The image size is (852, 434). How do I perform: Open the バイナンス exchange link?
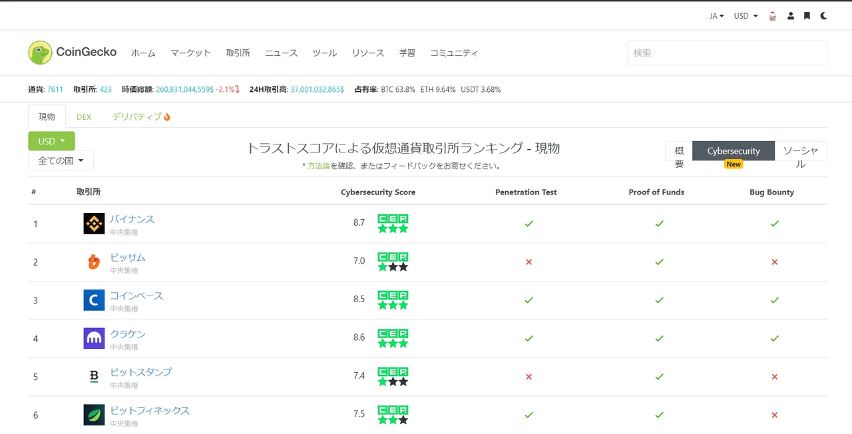click(x=132, y=219)
